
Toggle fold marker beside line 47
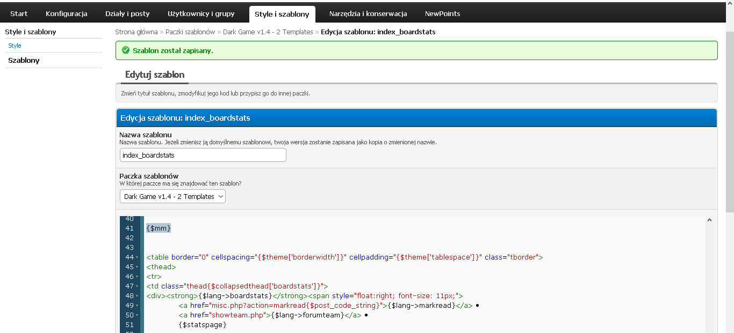[x=138, y=286]
